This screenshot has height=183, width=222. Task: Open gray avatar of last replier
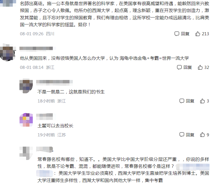click(x=26, y=153)
